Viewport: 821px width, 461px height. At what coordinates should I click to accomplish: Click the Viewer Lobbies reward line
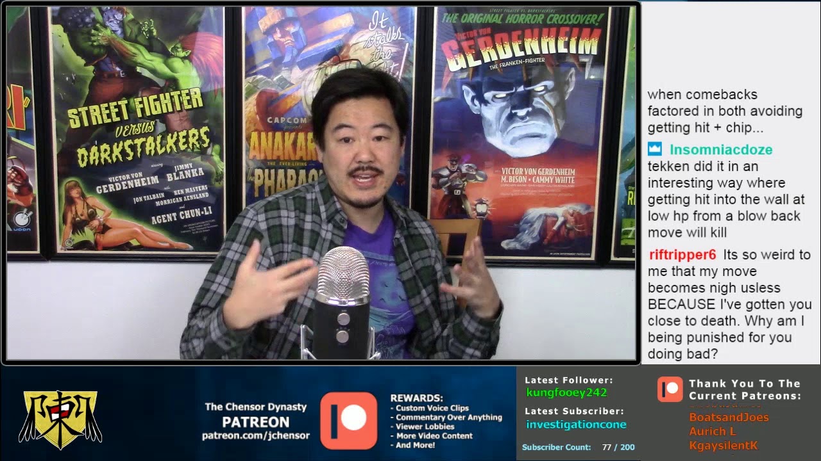point(423,426)
